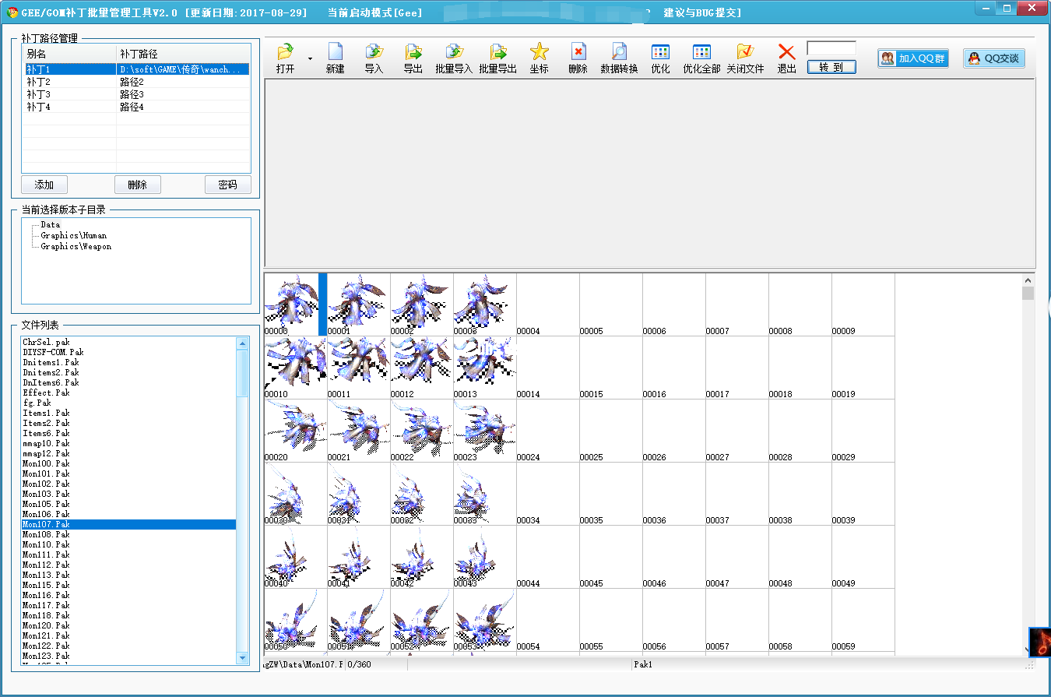Click the 优化全部 optimize all icon
Viewport: 1051px width, 697px height.
coord(701,52)
